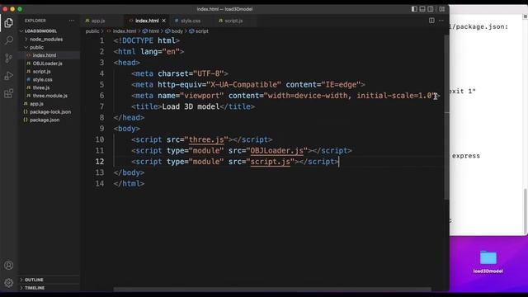Screen dimensions: 528x297
Task: Follow the OBJLoader.js src link
Action: click(277, 150)
